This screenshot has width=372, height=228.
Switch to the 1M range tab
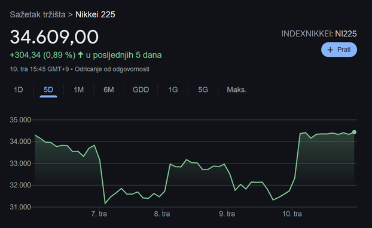coord(78,90)
